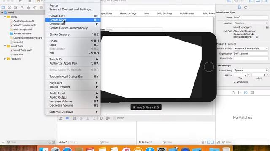Screen dimensions: 270x151
Task: Open the Indent Using dropdown
Action: tap(251, 70)
